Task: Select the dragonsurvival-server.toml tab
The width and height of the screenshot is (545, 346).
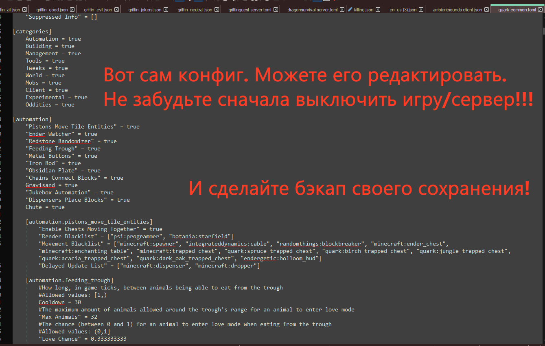Action: (312, 9)
